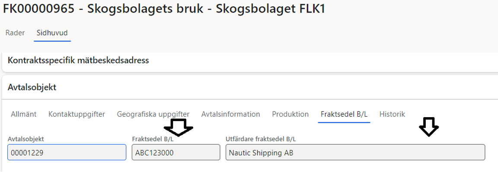View the Historik tab
This screenshot has height=172, width=498.
point(392,114)
